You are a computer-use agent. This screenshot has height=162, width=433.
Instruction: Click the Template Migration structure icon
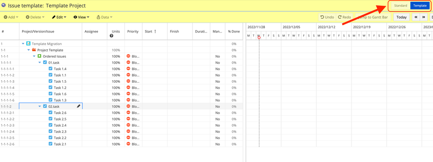point(28,43)
